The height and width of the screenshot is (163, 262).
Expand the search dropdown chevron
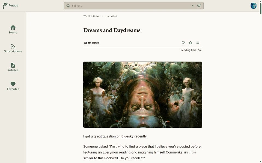coord(193,6)
